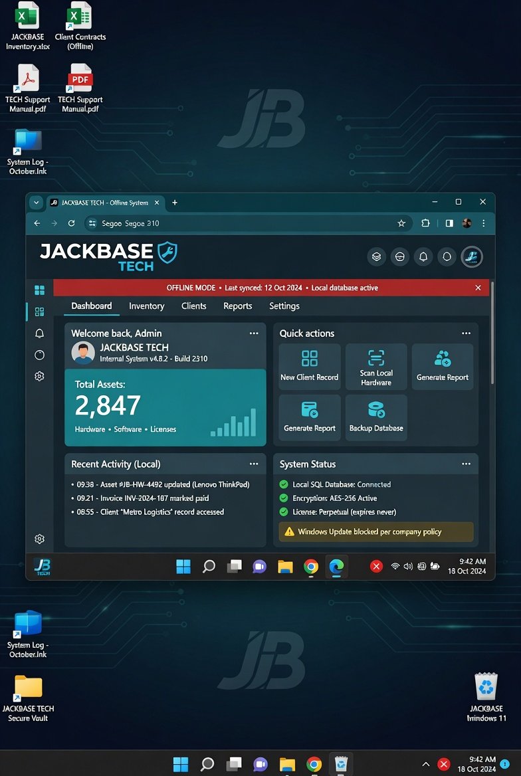Click Asset #JB-HW-4492 updated activity entry
Screen dimensions: 521x776
tap(160, 484)
